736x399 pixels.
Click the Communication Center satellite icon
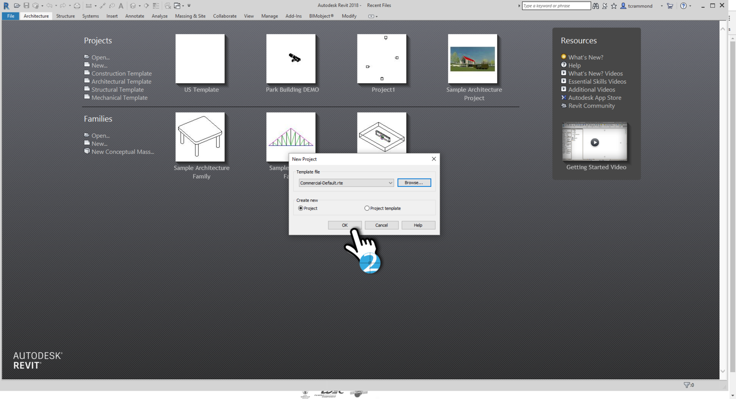point(605,6)
